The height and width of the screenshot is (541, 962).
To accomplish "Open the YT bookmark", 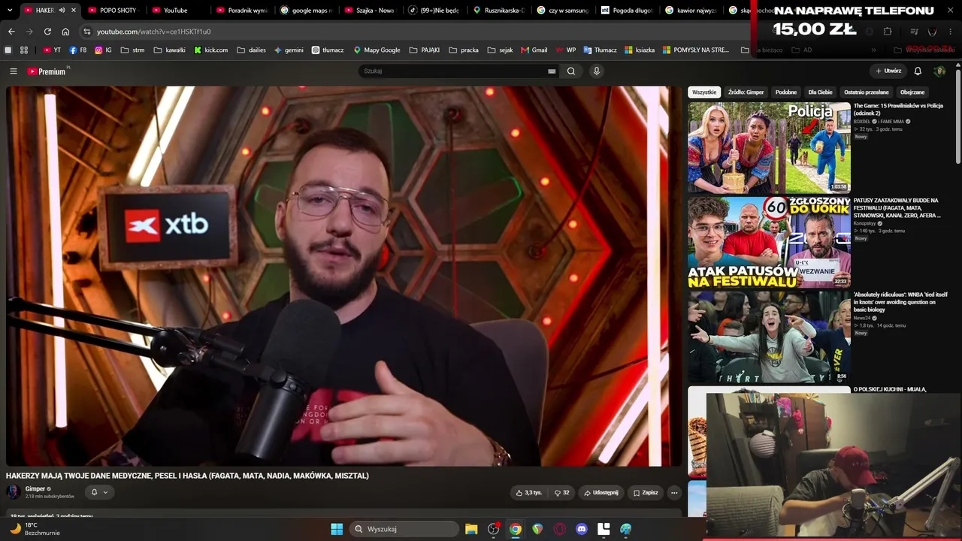I will pos(52,50).
